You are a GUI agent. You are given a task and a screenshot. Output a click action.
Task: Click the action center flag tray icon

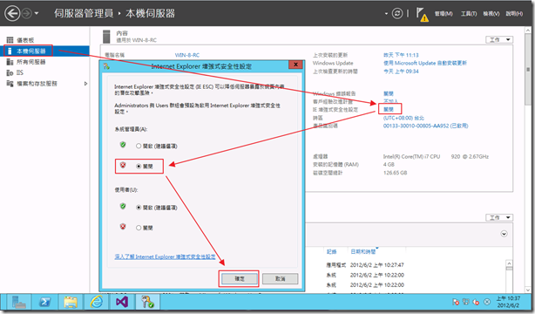coord(456,302)
